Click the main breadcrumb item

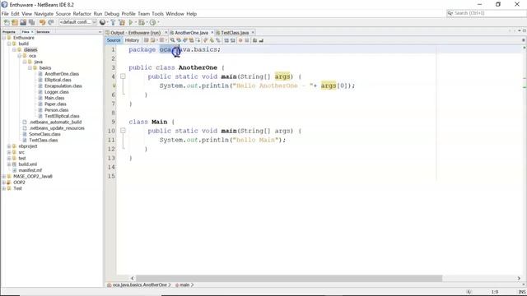coord(184,285)
